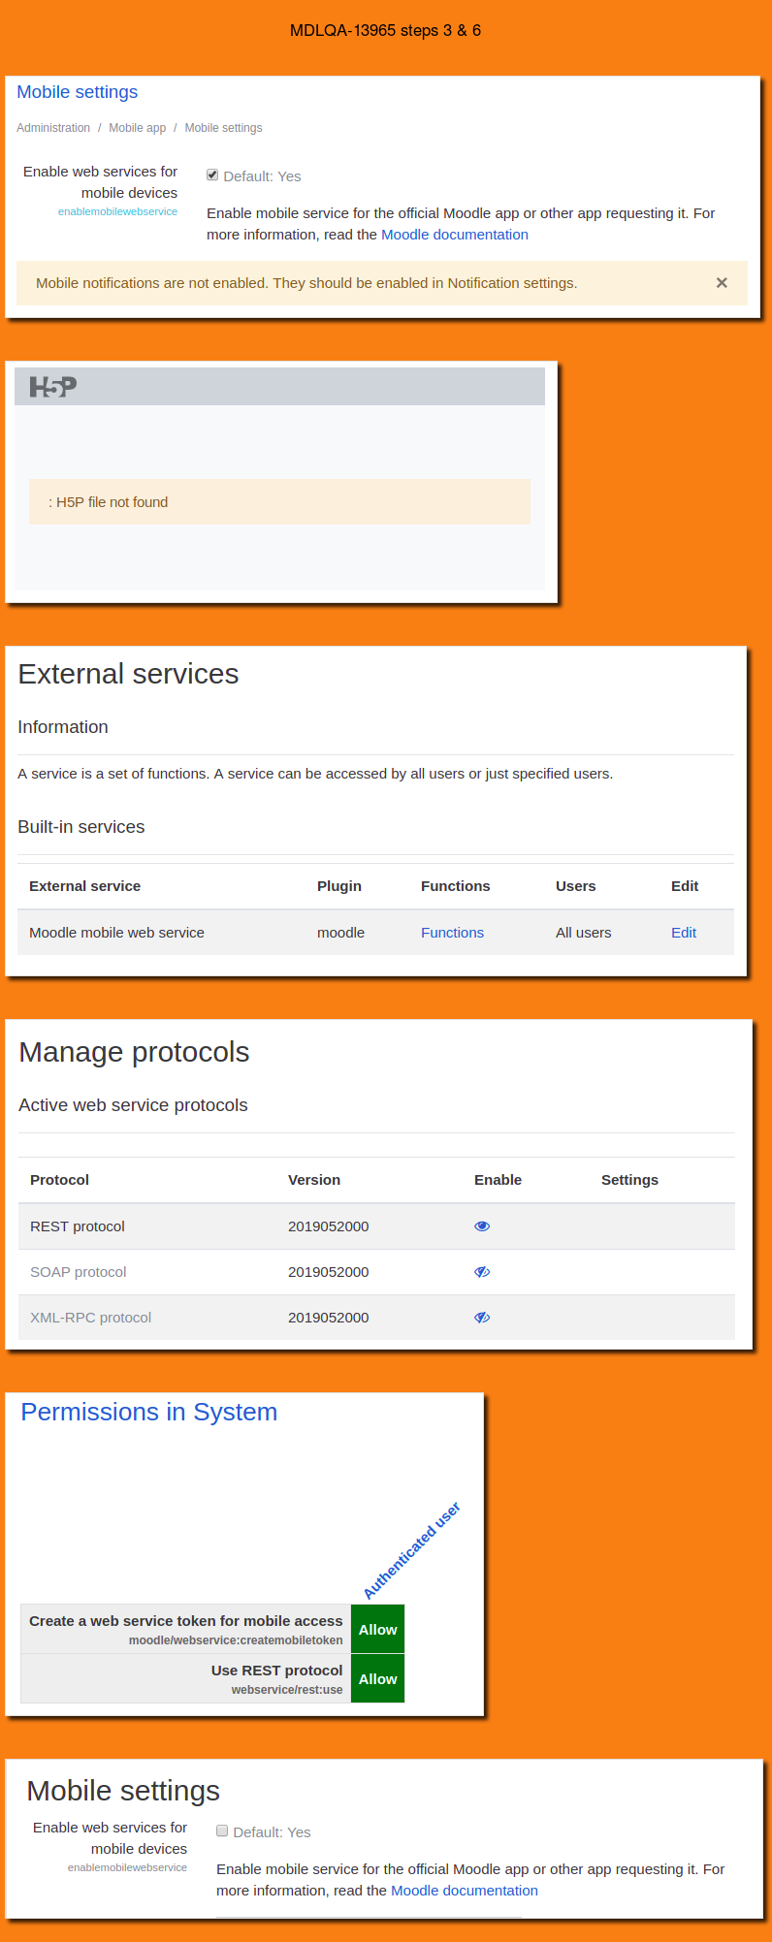The height and width of the screenshot is (1942, 772).
Task: Click the 'Users' column header
Action: 576,886
